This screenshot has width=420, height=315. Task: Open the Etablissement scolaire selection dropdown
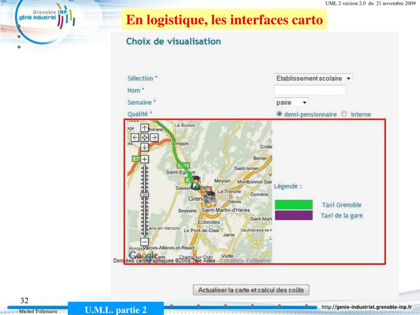click(313, 78)
